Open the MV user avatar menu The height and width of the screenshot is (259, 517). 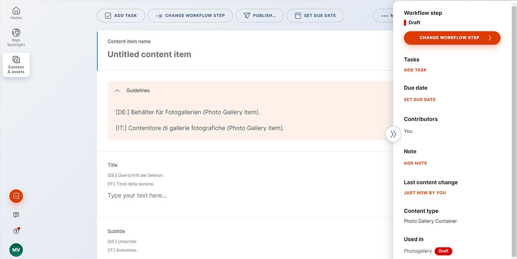tap(16, 250)
